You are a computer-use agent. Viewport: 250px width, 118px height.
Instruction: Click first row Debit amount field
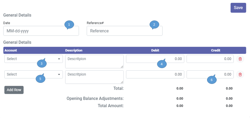pos(155,59)
